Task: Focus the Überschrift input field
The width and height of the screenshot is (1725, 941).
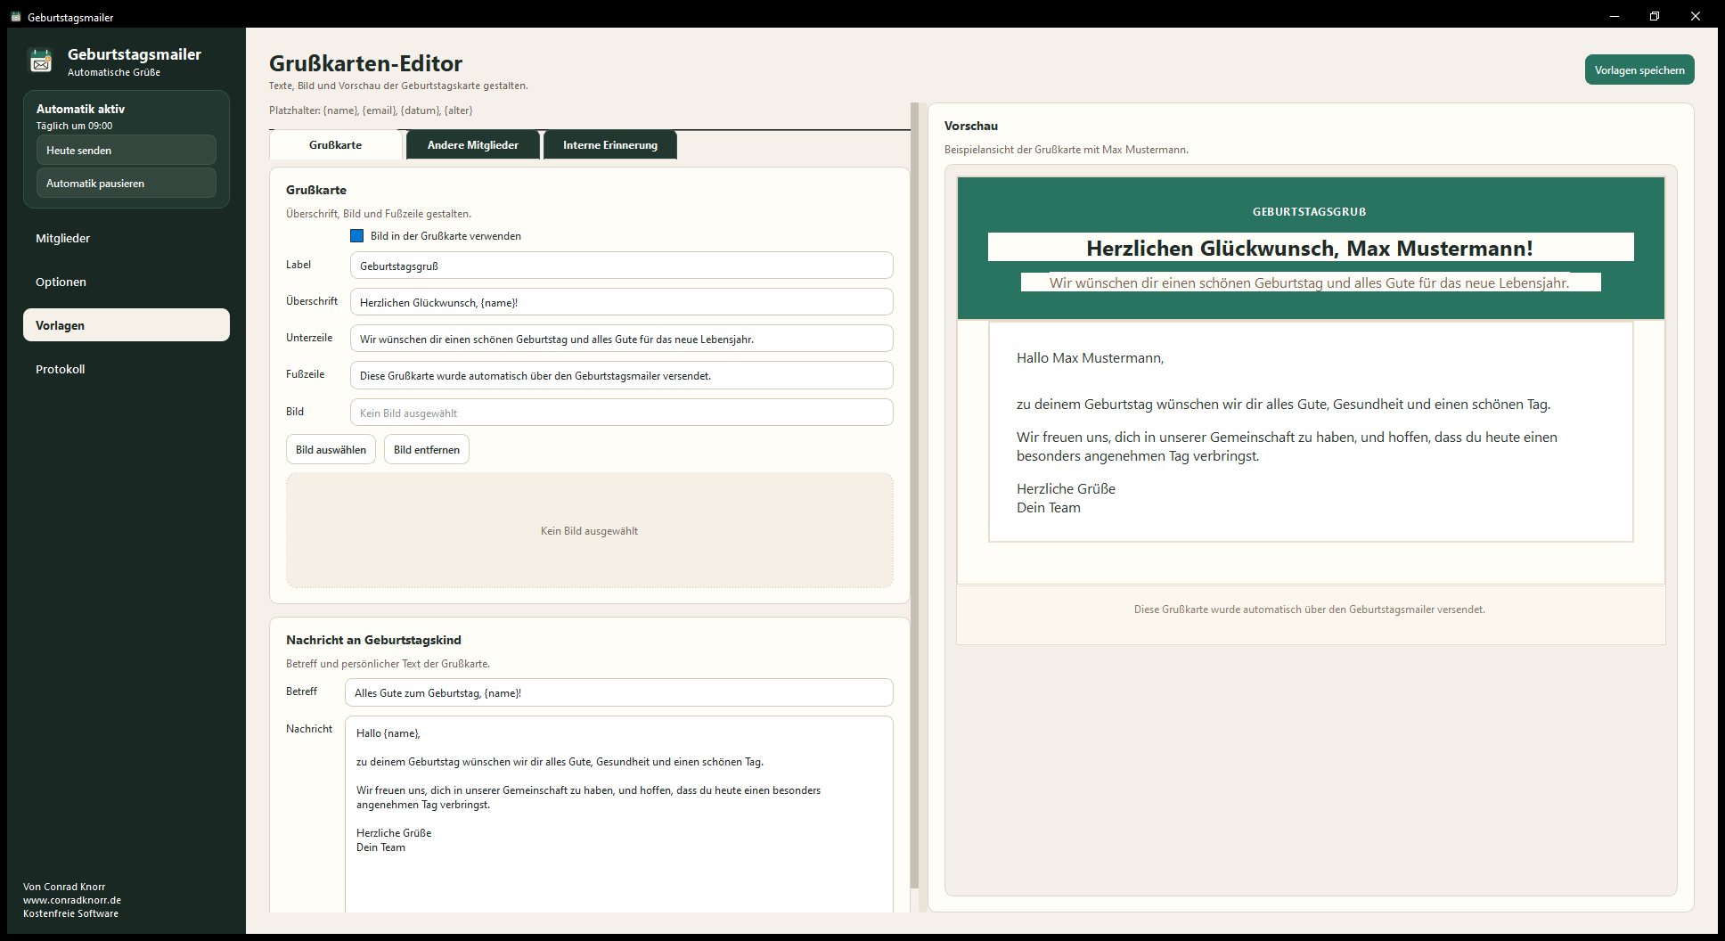Action: pos(622,302)
